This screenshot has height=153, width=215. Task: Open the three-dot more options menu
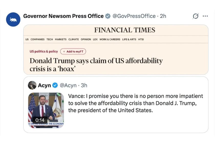pyautogui.click(x=205, y=16)
